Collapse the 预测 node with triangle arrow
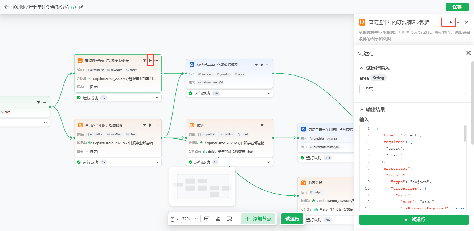This screenshot has height=231, width=474. click(262, 125)
